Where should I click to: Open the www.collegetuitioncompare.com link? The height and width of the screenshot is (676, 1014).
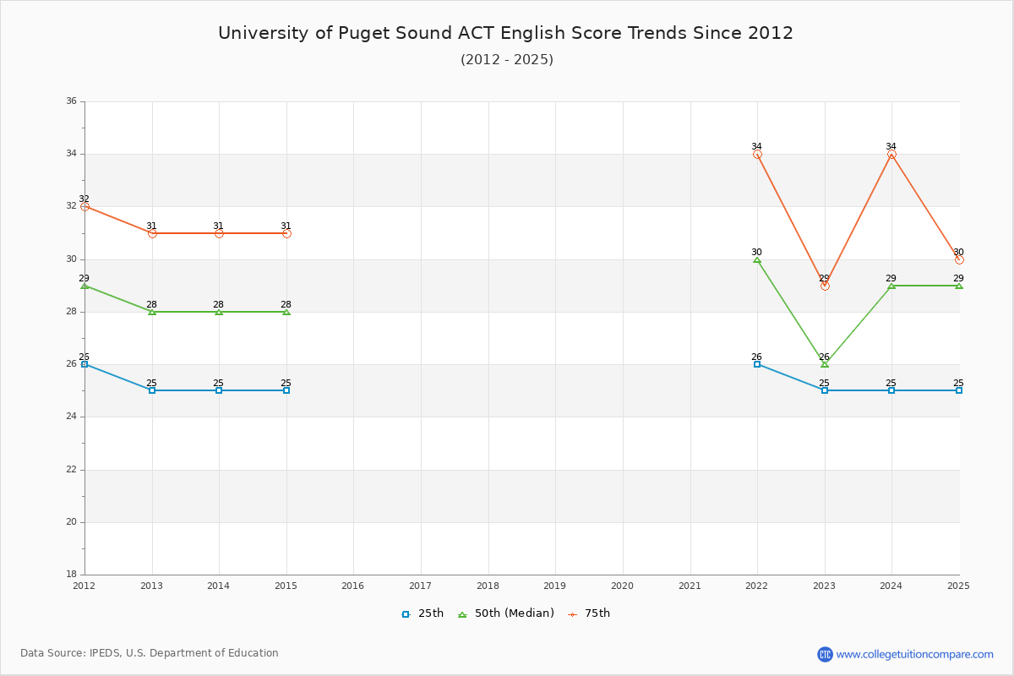pyautogui.click(x=915, y=654)
